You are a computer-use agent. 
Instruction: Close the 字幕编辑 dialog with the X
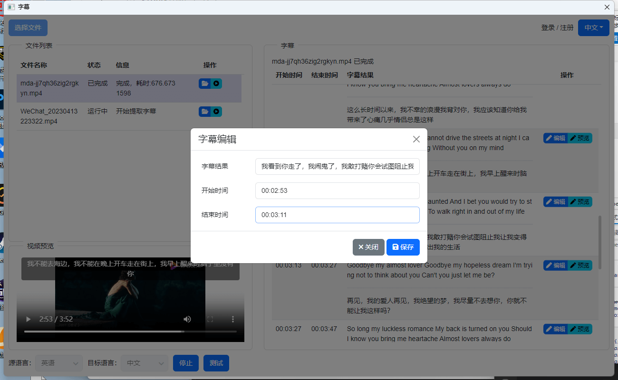tap(416, 139)
